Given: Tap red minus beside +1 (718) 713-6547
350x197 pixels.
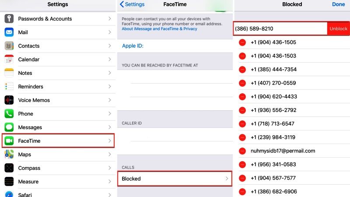Looking at the screenshot, I should pyautogui.click(x=242, y=124).
